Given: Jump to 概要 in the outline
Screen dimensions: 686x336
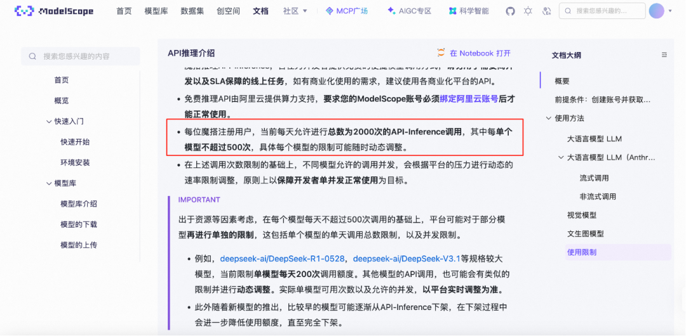Looking at the screenshot, I should click(562, 81).
